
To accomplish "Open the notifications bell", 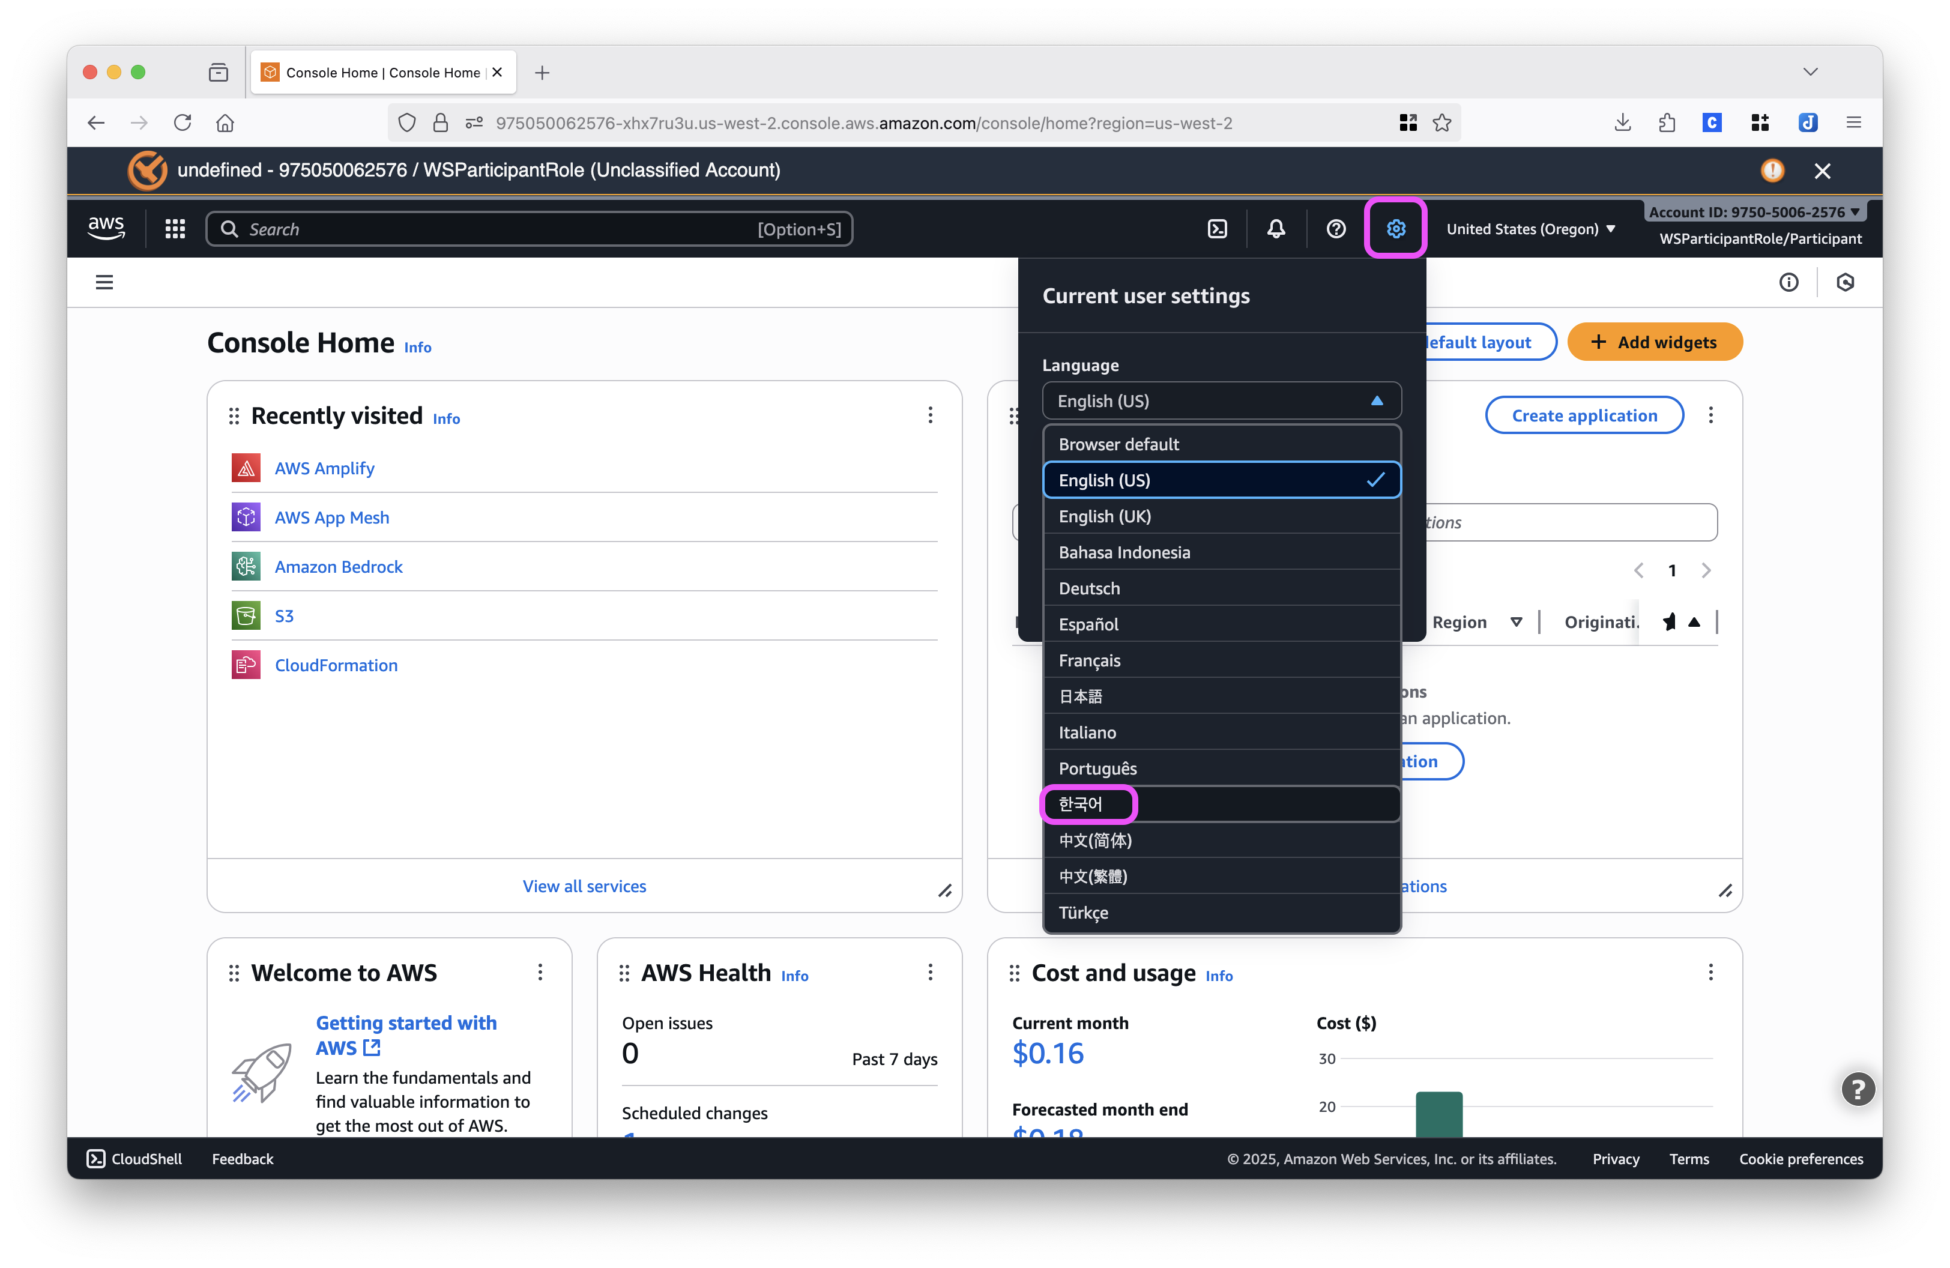I will (x=1276, y=229).
